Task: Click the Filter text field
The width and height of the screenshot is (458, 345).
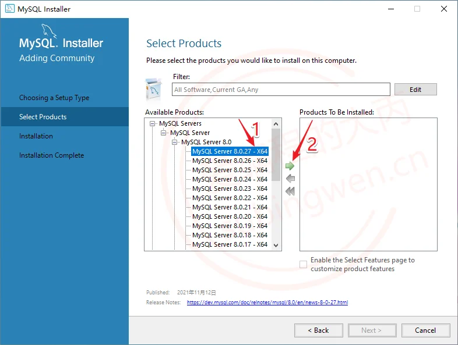Action: click(281, 90)
